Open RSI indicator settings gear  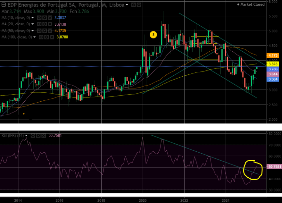(x=38, y=136)
